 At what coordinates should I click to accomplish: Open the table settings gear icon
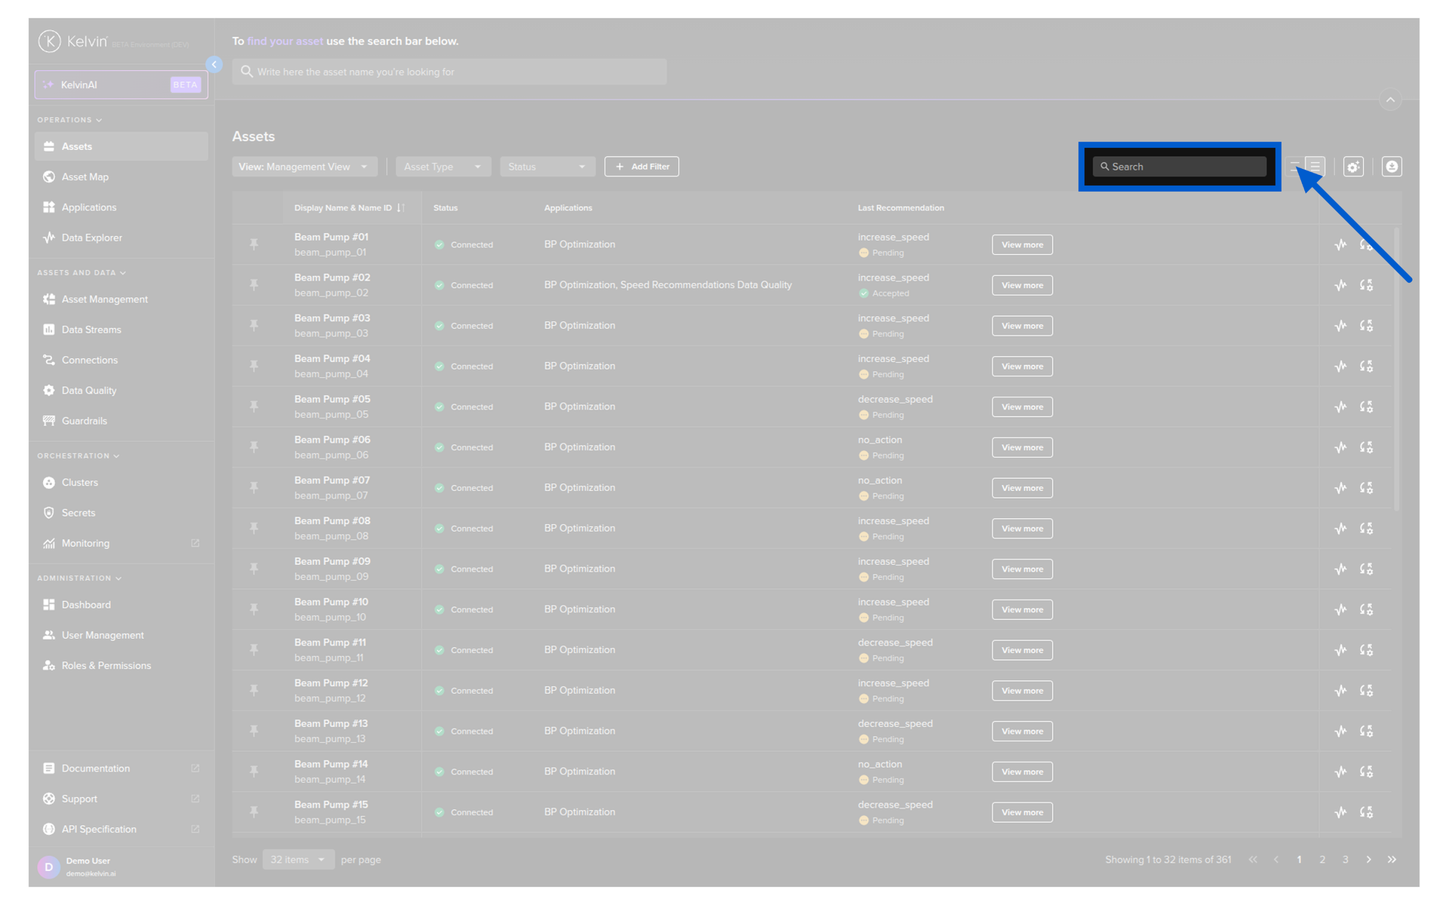[x=1352, y=167]
